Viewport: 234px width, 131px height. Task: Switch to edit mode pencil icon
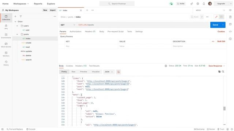click(216, 17)
